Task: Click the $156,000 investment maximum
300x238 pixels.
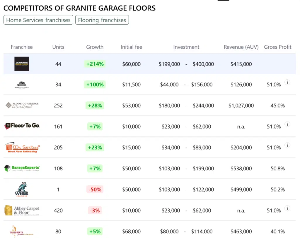Action: pos(202,85)
